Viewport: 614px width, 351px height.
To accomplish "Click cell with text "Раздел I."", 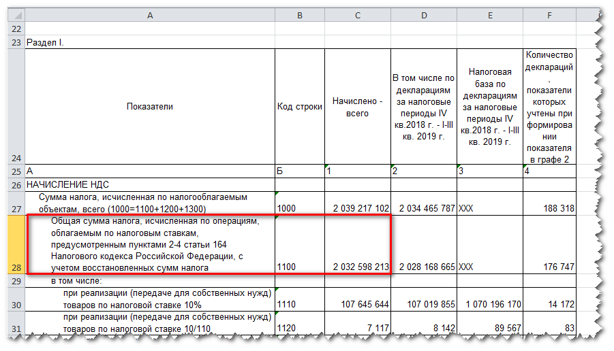I will 150,42.
